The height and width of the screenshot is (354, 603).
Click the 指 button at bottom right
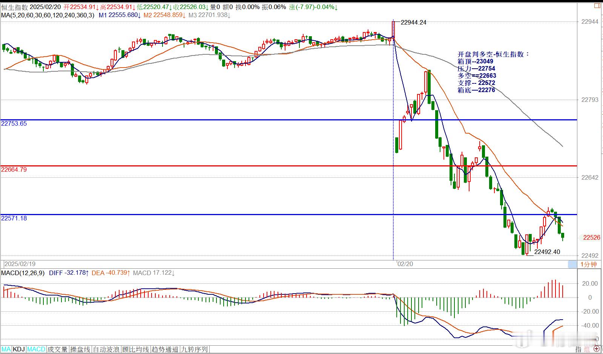pyautogui.click(x=578, y=349)
